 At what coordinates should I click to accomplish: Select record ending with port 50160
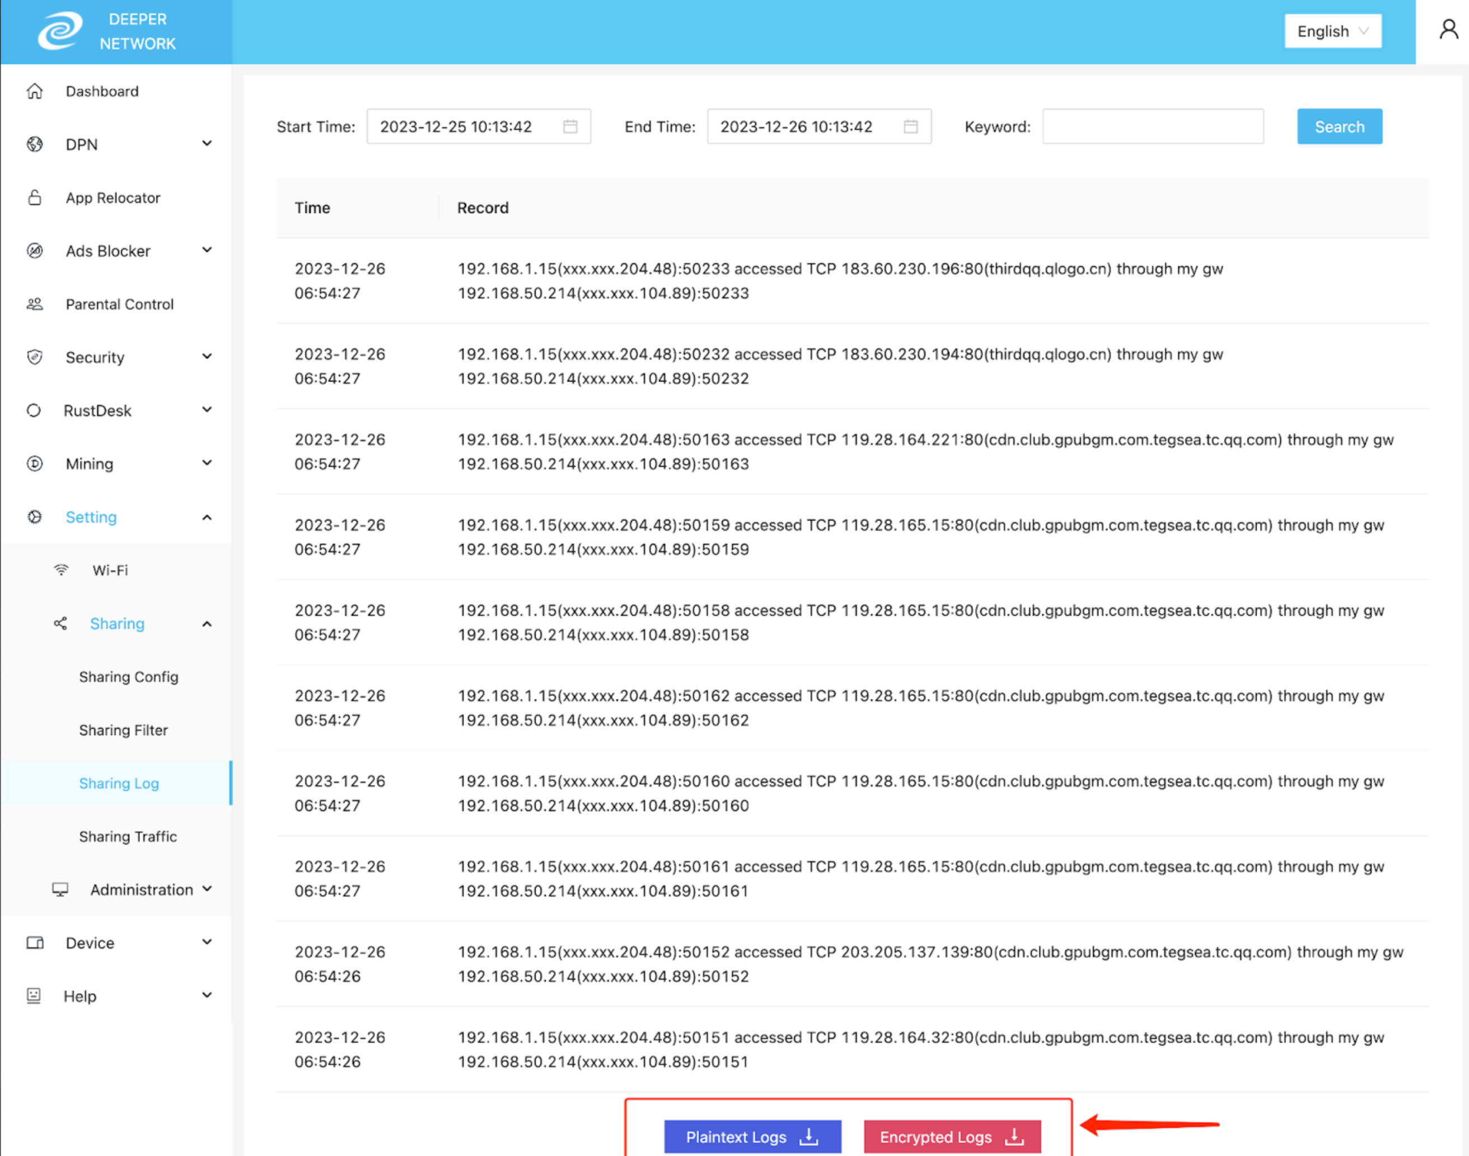(x=852, y=793)
